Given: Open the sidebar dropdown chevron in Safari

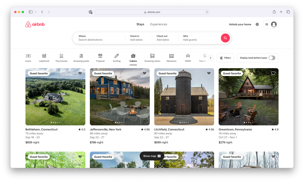Looking at the screenshot, I should click(36, 12).
